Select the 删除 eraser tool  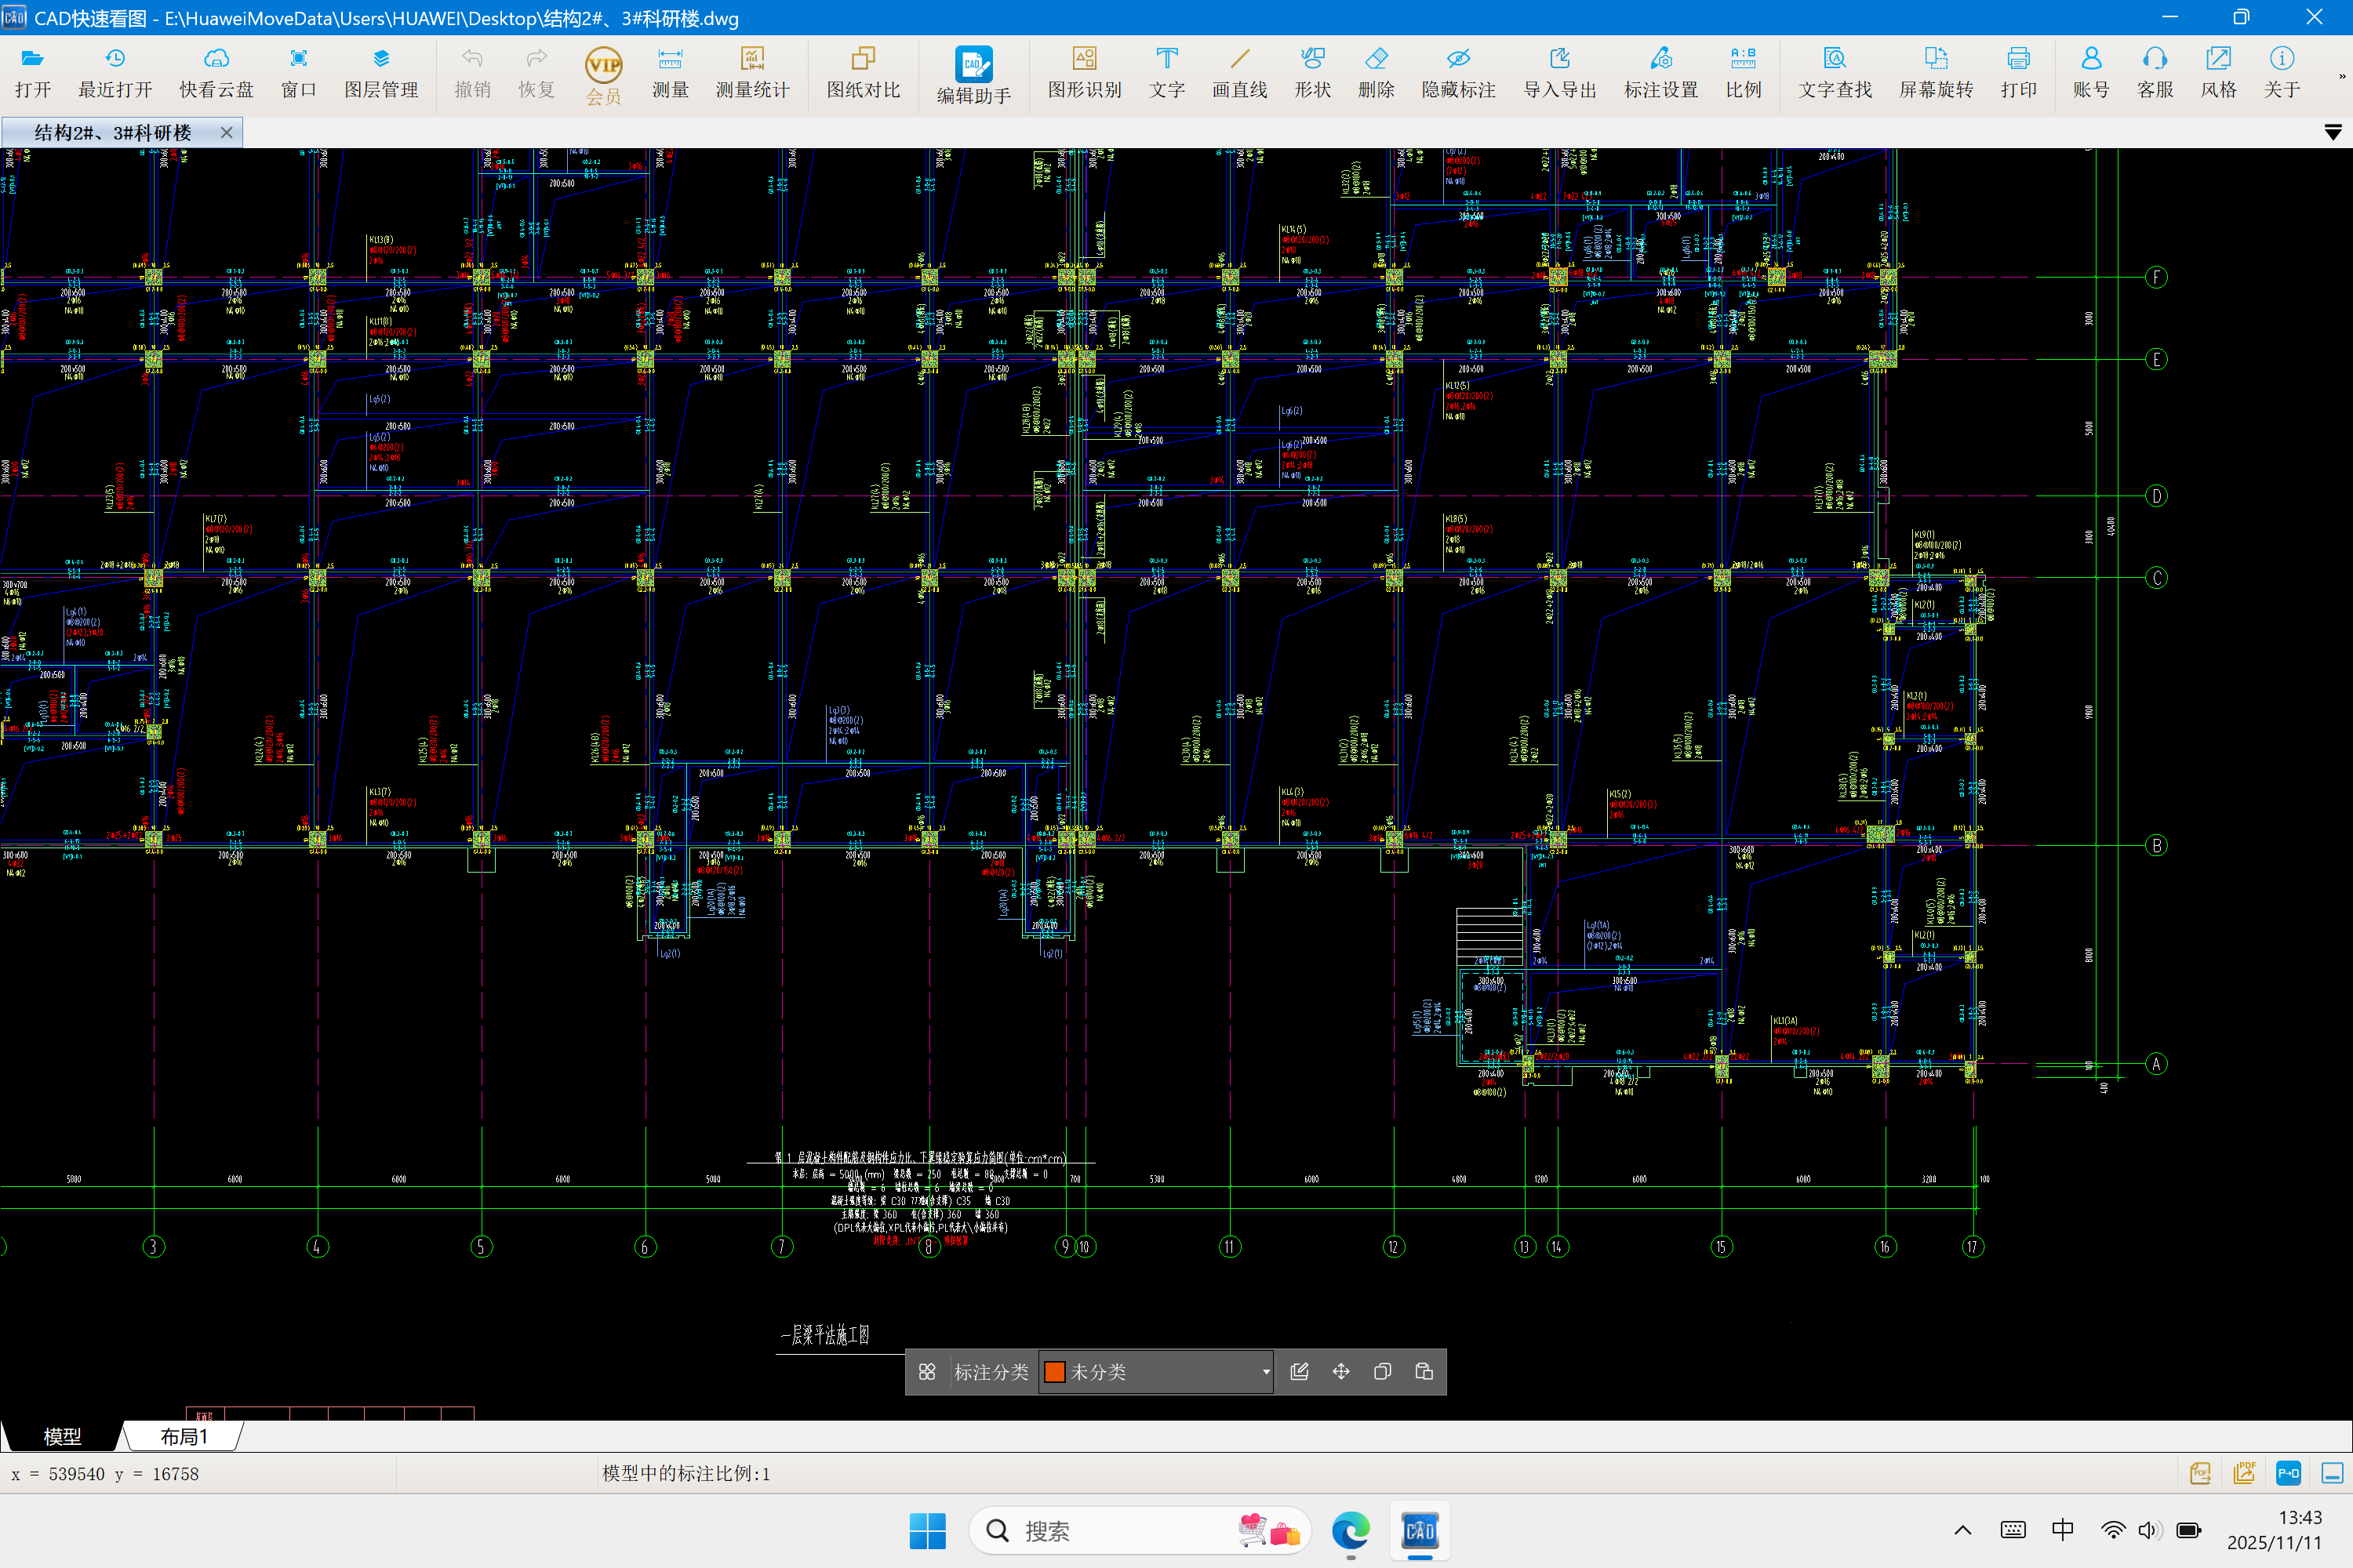[x=1376, y=72]
